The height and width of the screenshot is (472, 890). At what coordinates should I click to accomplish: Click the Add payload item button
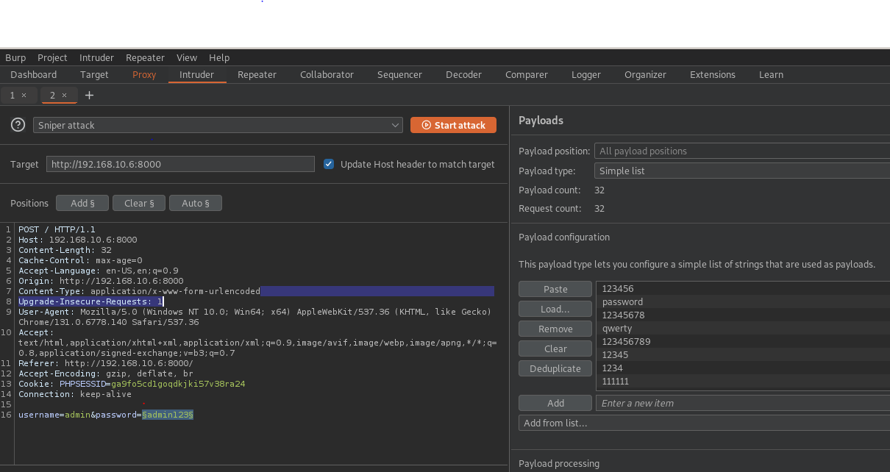(555, 403)
